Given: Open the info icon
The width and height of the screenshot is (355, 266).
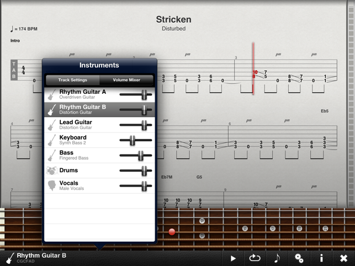Looking at the screenshot, I should [321, 258].
